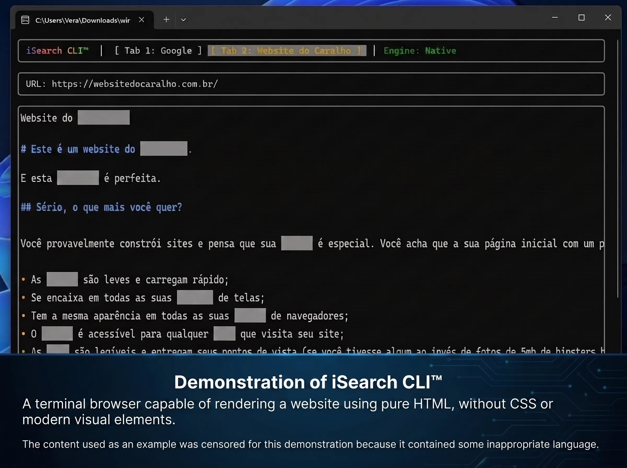Click heading '# Este é um website do'

pos(106,149)
